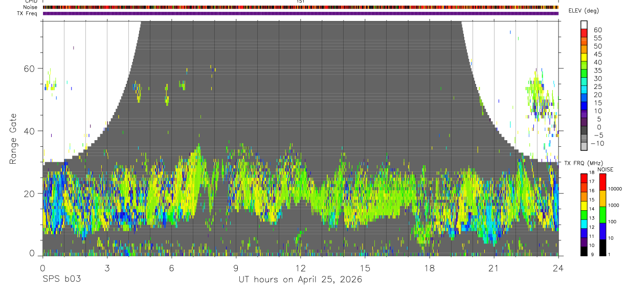Click the '6' tick label on the UT hours axis
Image resolution: width=628 pixels, height=290 pixels.
click(171, 268)
